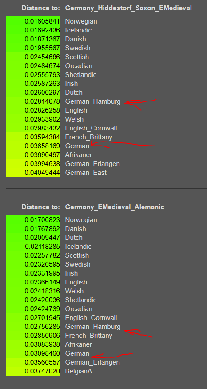Click distance value 0.01692436 for Icelandic
The height and width of the screenshot is (389, 207).
click(33, 30)
